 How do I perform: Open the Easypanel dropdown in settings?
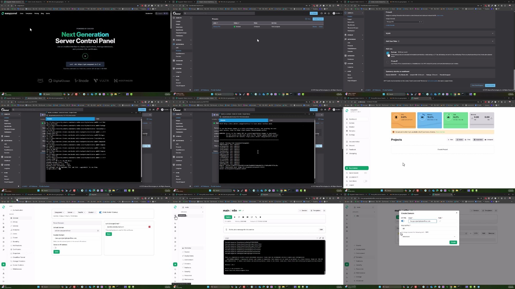[x=60, y=212]
